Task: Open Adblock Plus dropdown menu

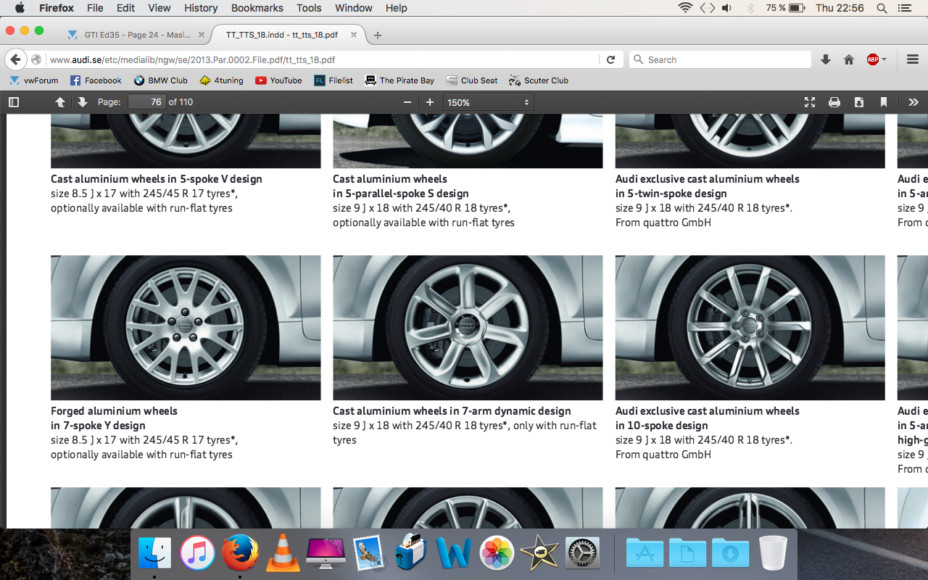Action: tap(877, 59)
